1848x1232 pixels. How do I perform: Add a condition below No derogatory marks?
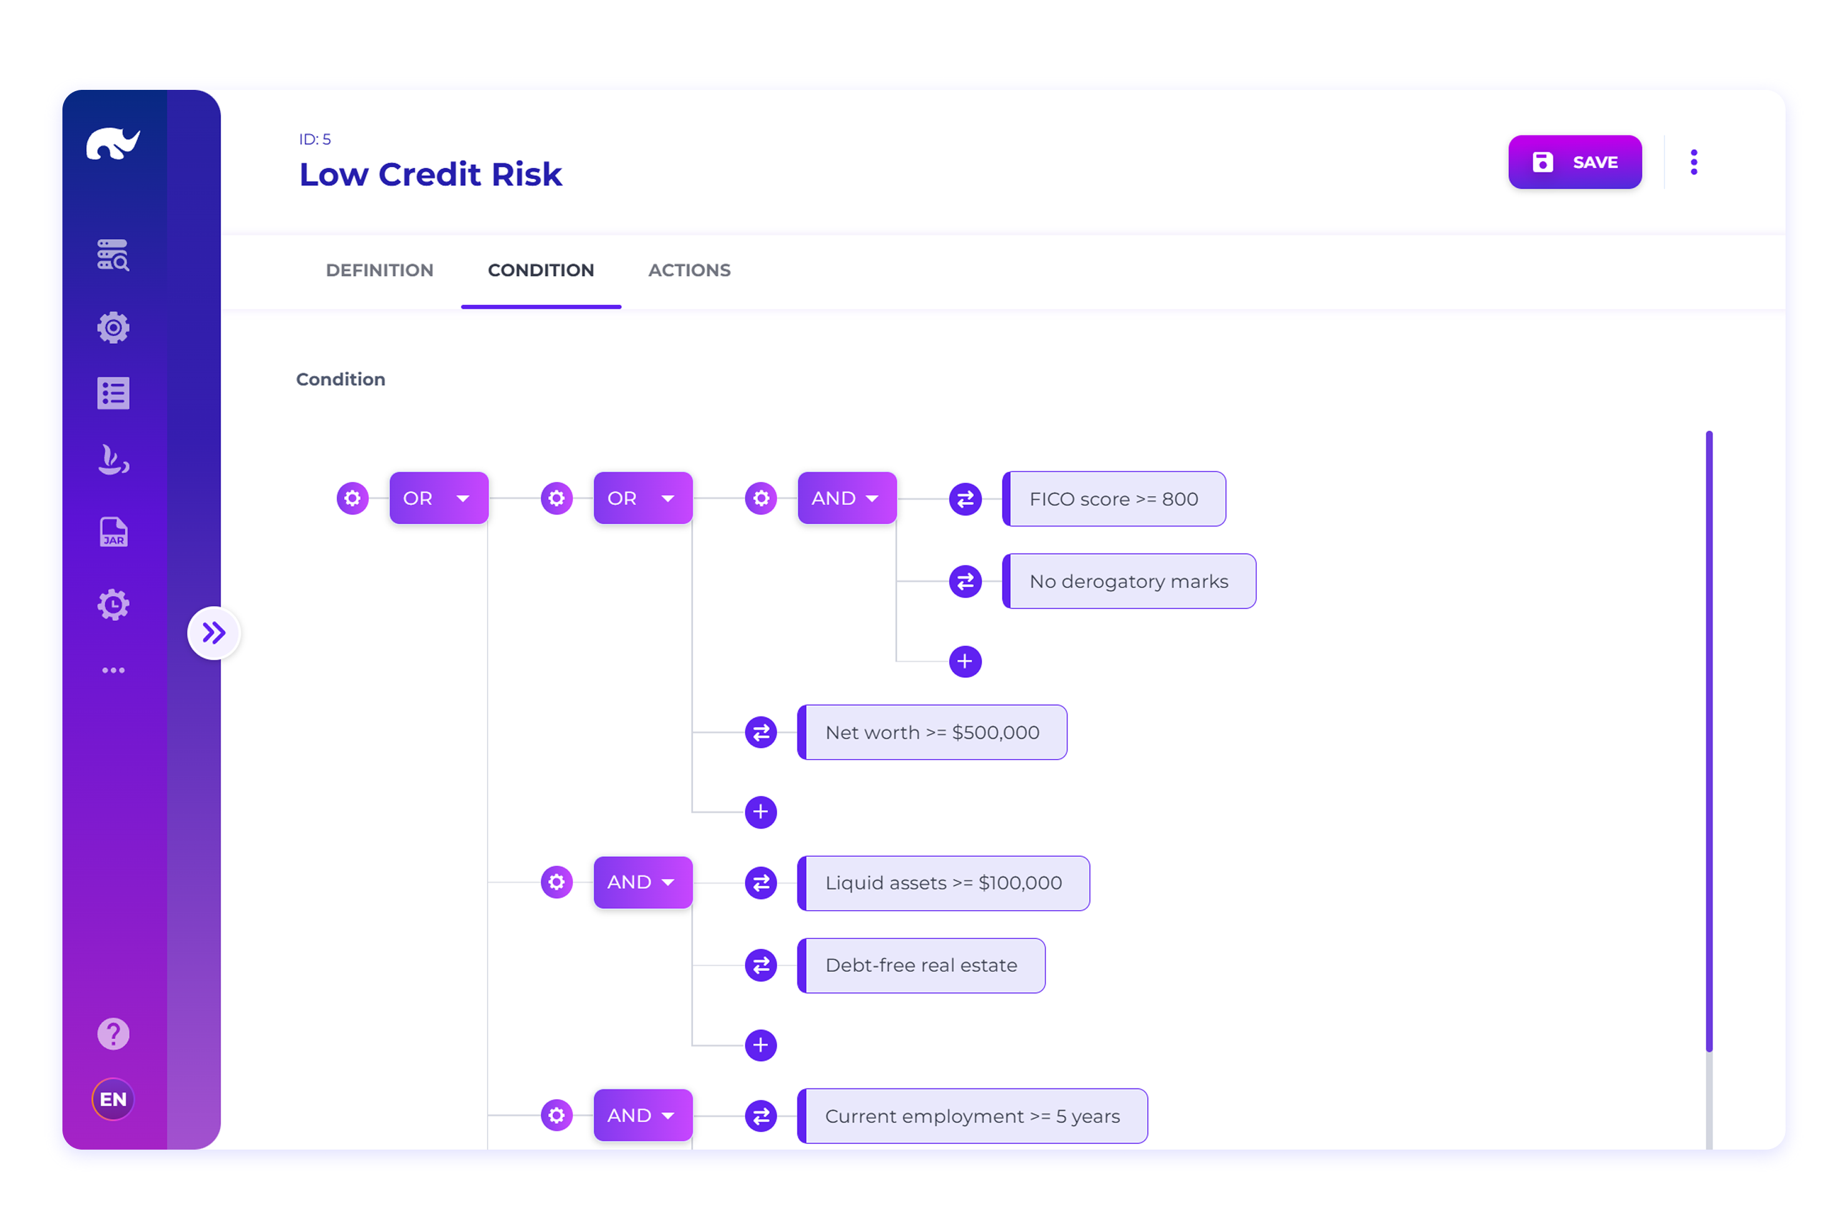pos(965,662)
